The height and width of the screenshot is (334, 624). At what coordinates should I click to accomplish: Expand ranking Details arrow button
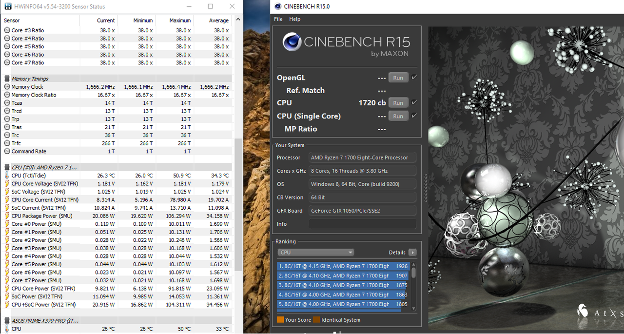pos(412,252)
